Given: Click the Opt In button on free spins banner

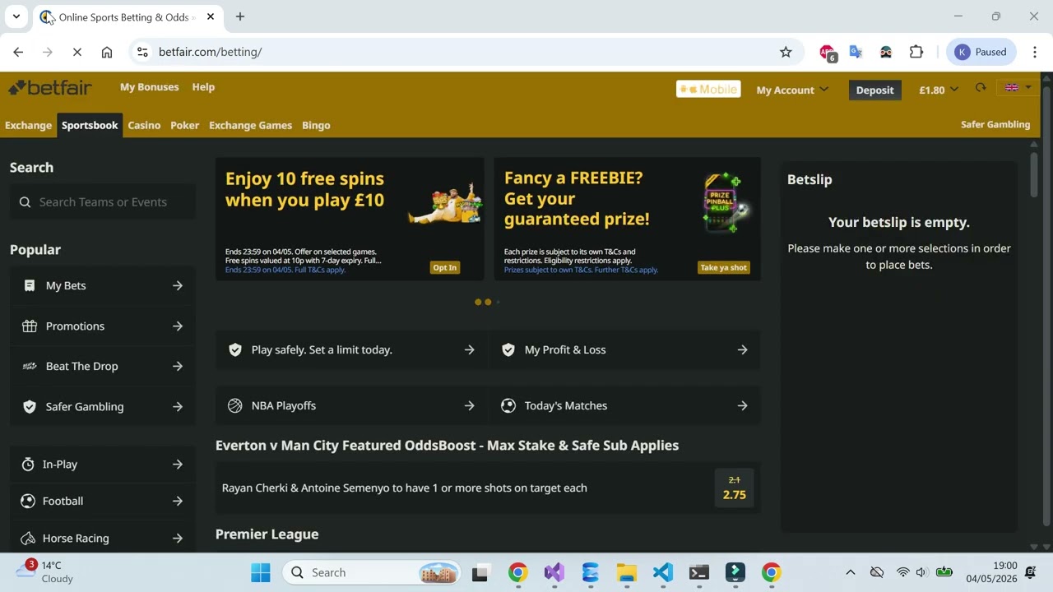Looking at the screenshot, I should 445,267.
